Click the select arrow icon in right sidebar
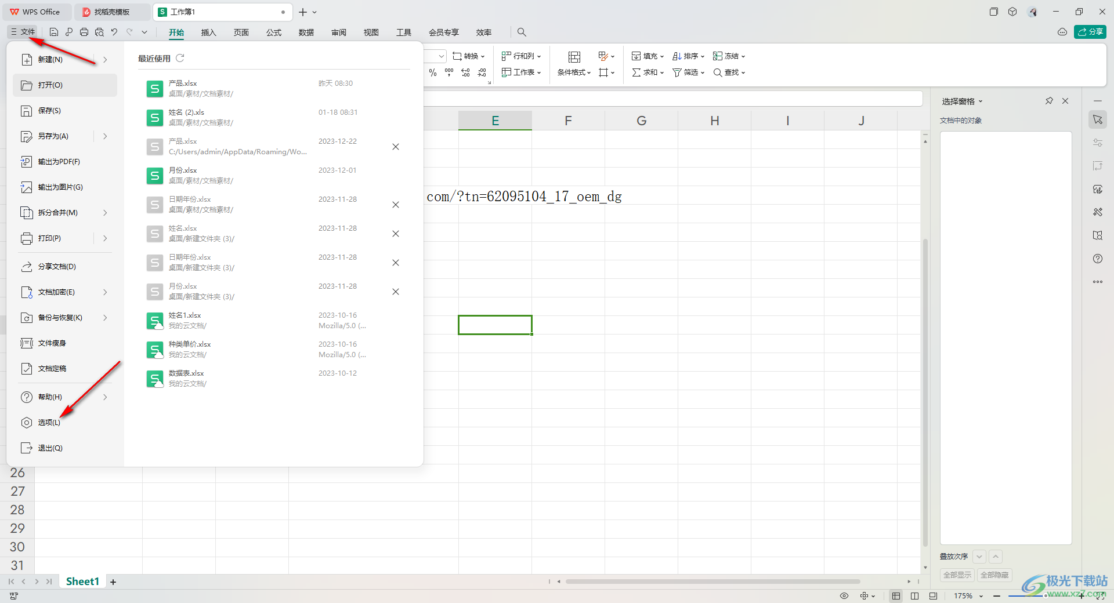The image size is (1114, 603). pyautogui.click(x=1098, y=119)
